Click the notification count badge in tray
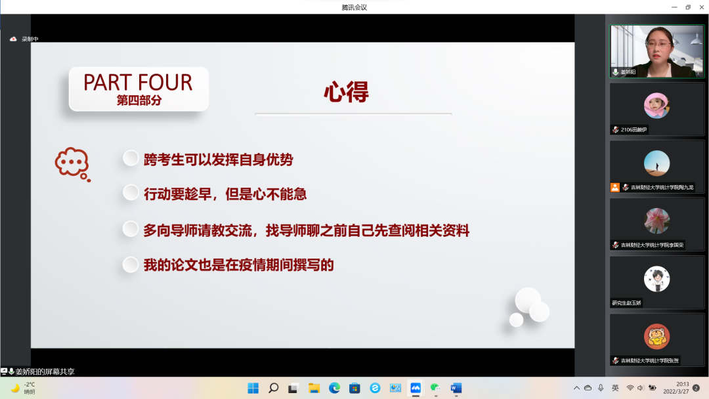This screenshot has width=709, height=399. (697, 388)
